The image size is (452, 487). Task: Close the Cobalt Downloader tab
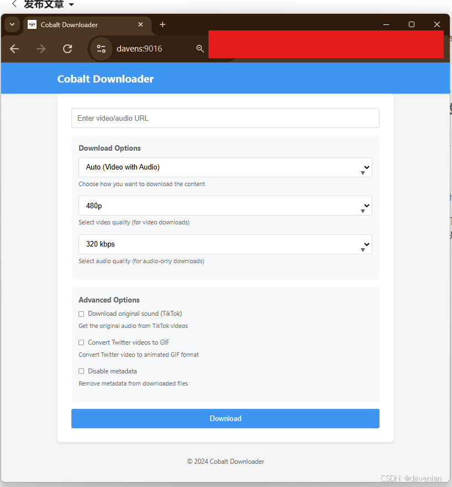tap(141, 24)
